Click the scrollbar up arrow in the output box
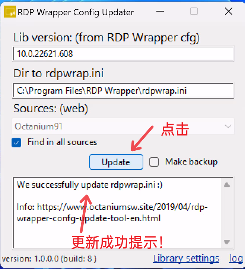The height and width of the screenshot is (269, 245). [227, 185]
